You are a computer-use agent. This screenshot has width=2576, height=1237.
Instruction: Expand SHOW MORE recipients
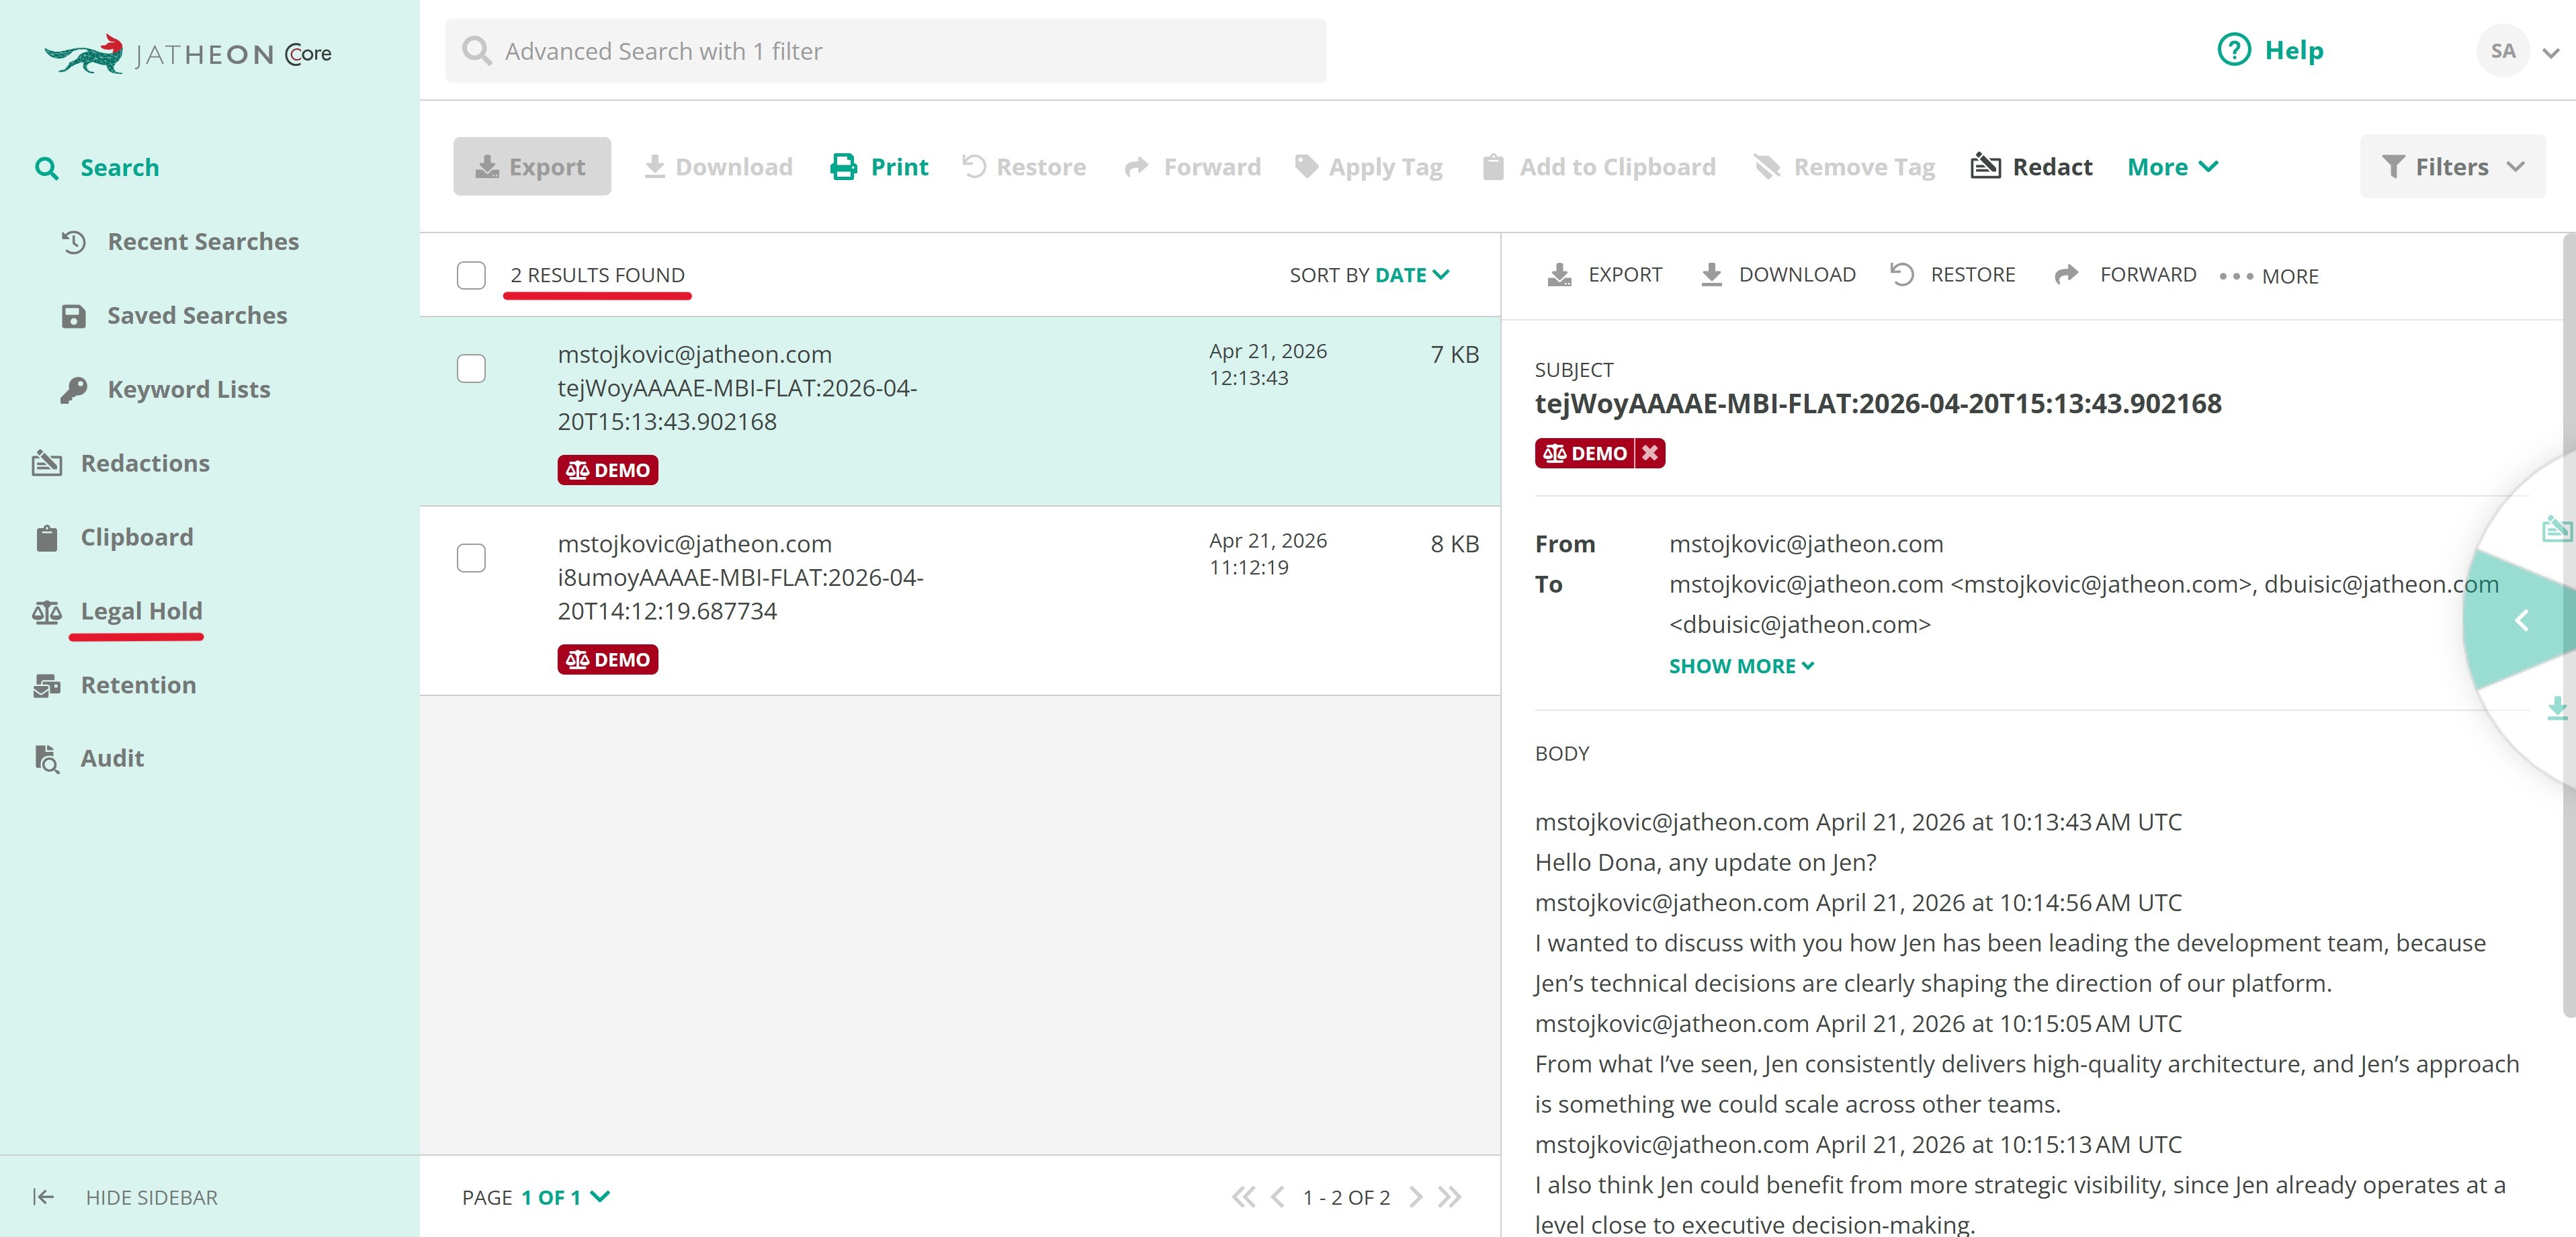point(1741,666)
